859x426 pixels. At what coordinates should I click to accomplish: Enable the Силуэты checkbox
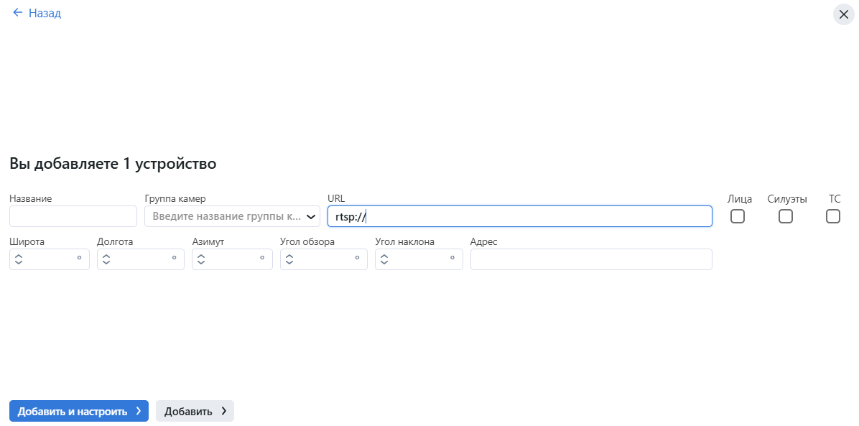tap(785, 216)
